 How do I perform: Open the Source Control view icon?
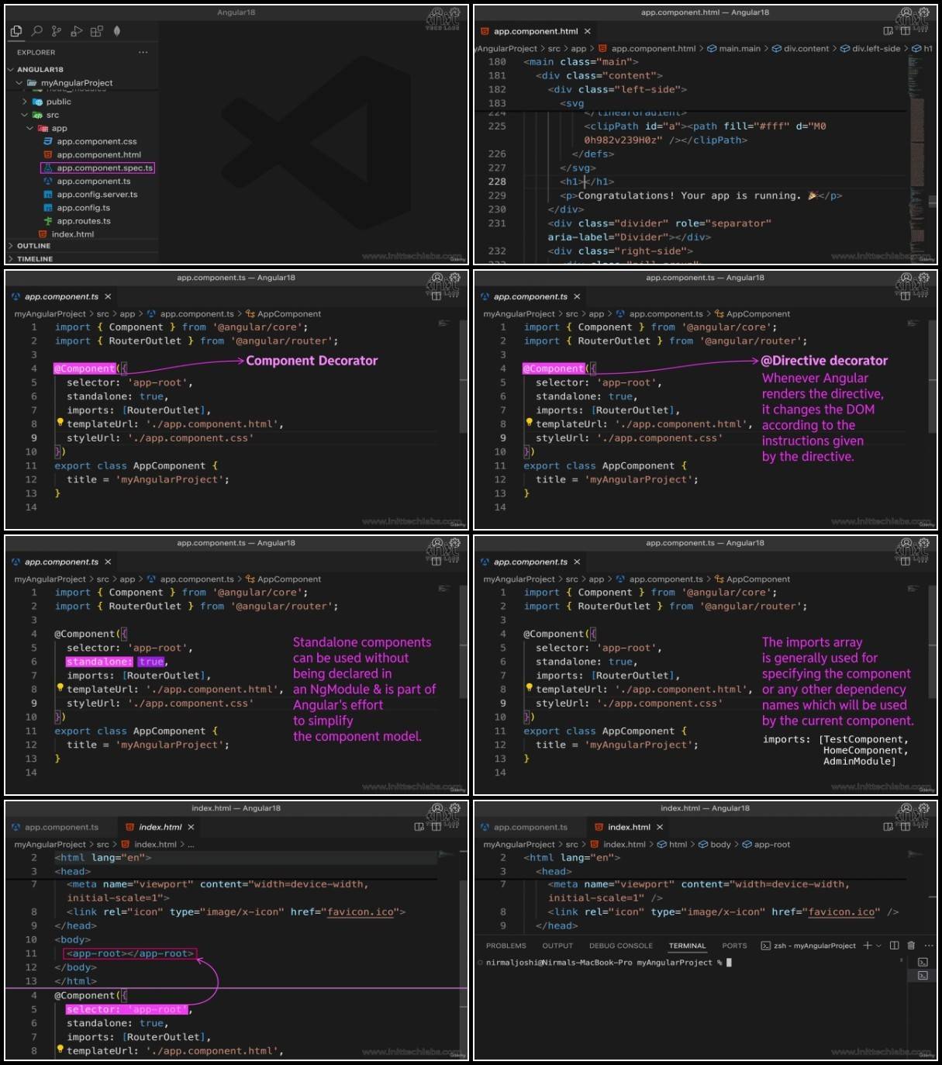tap(57, 31)
